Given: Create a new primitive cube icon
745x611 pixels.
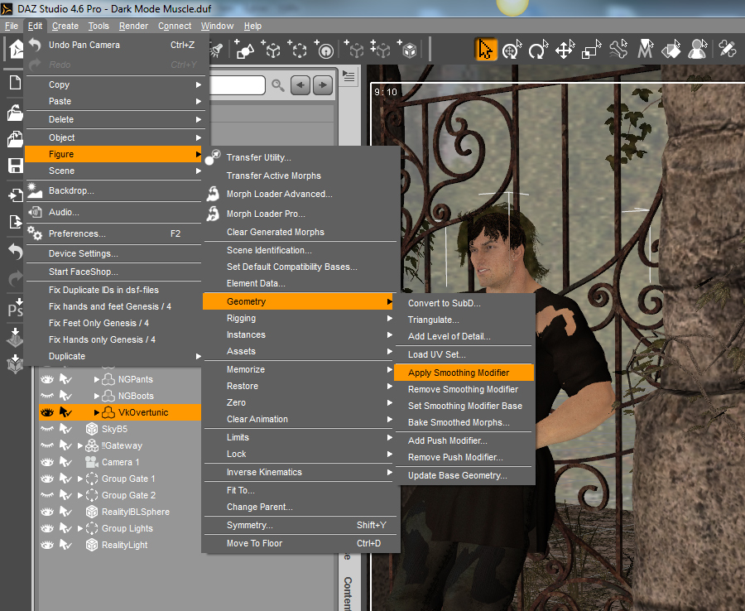Looking at the screenshot, I should pos(408,50).
